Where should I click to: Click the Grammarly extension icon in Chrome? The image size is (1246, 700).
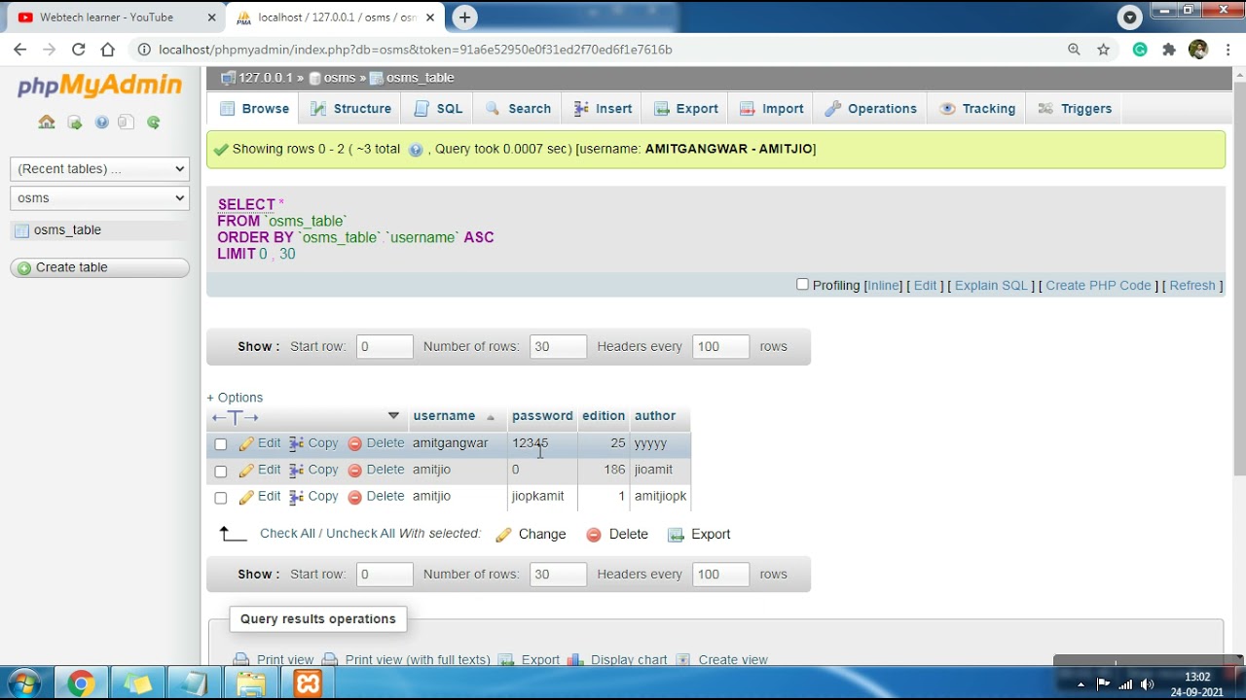(x=1140, y=50)
